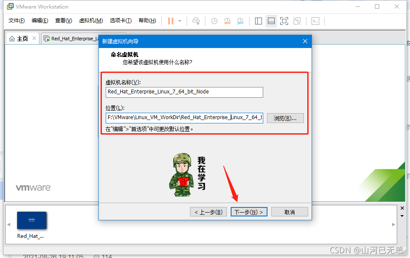Open the 查看(V) menu
This screenshot has width=410, height=258.
point(63,21)
